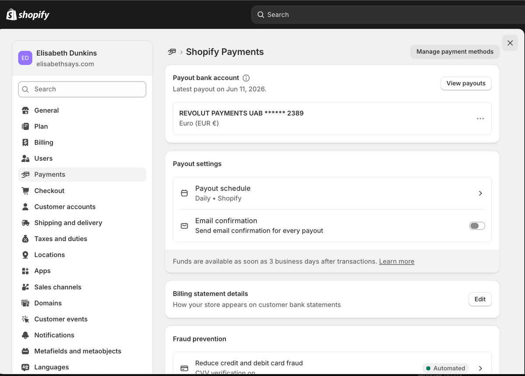This screenshot has height=376, width=525.
Task: Edit billing statement details
Action: 480,299
